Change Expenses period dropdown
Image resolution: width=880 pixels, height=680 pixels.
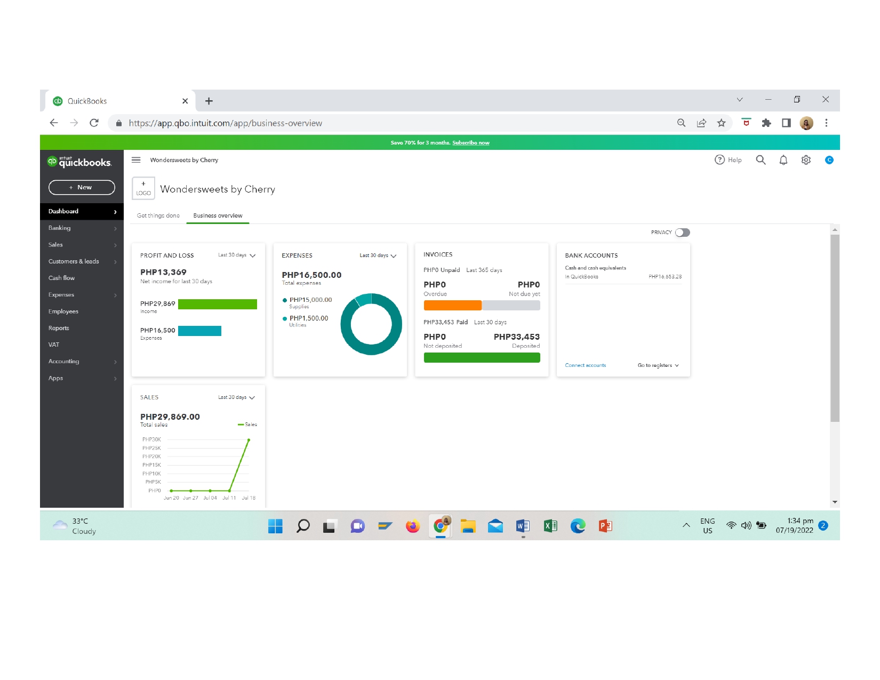(378, 255)
